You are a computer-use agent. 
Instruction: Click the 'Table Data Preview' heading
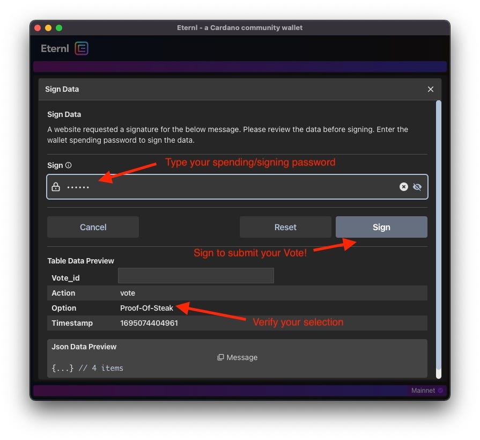coord(80,261)
